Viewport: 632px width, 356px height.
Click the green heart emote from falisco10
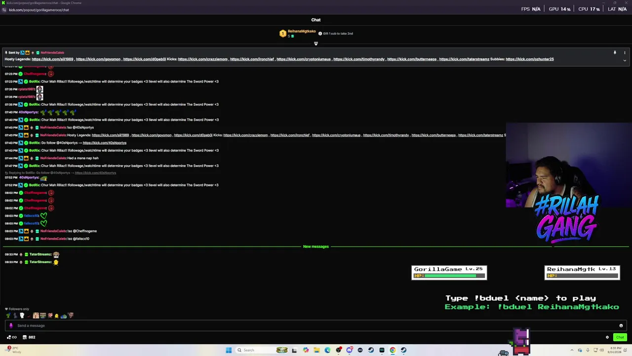43,216
